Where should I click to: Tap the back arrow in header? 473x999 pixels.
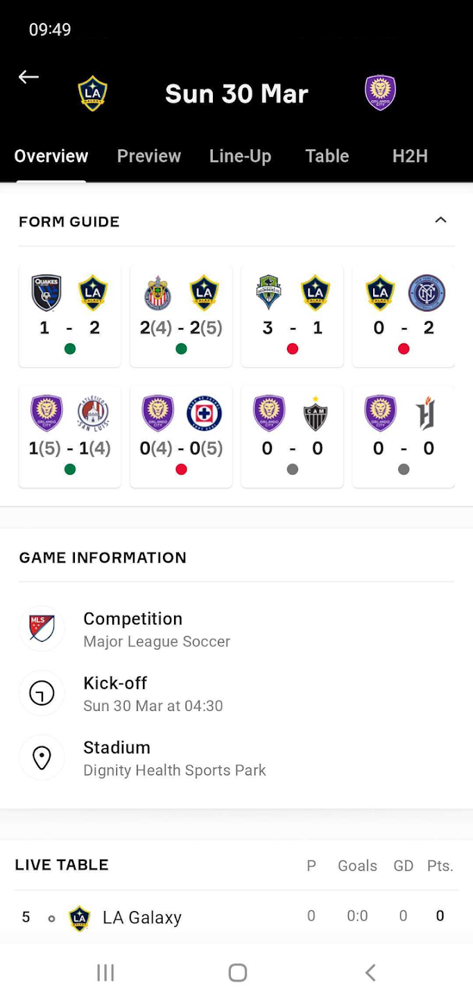[28, 77]
